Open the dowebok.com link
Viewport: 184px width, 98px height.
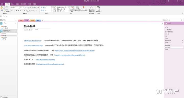33,41
